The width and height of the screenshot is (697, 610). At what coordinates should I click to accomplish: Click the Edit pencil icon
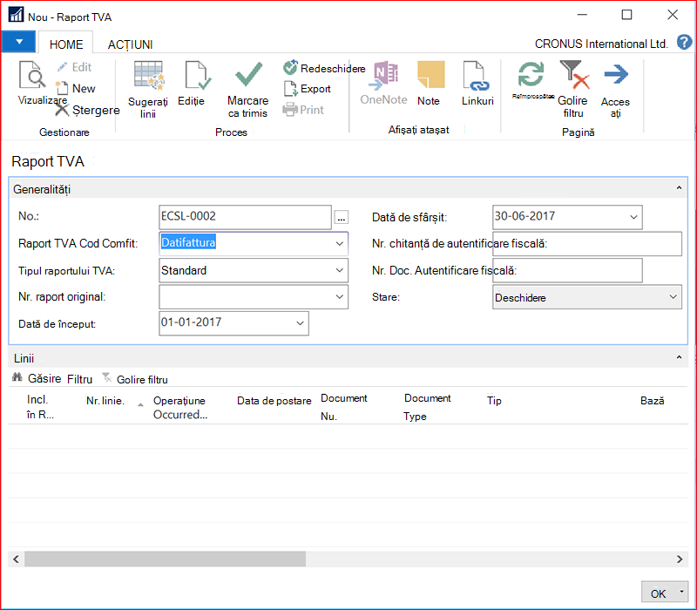coord(62,67)
